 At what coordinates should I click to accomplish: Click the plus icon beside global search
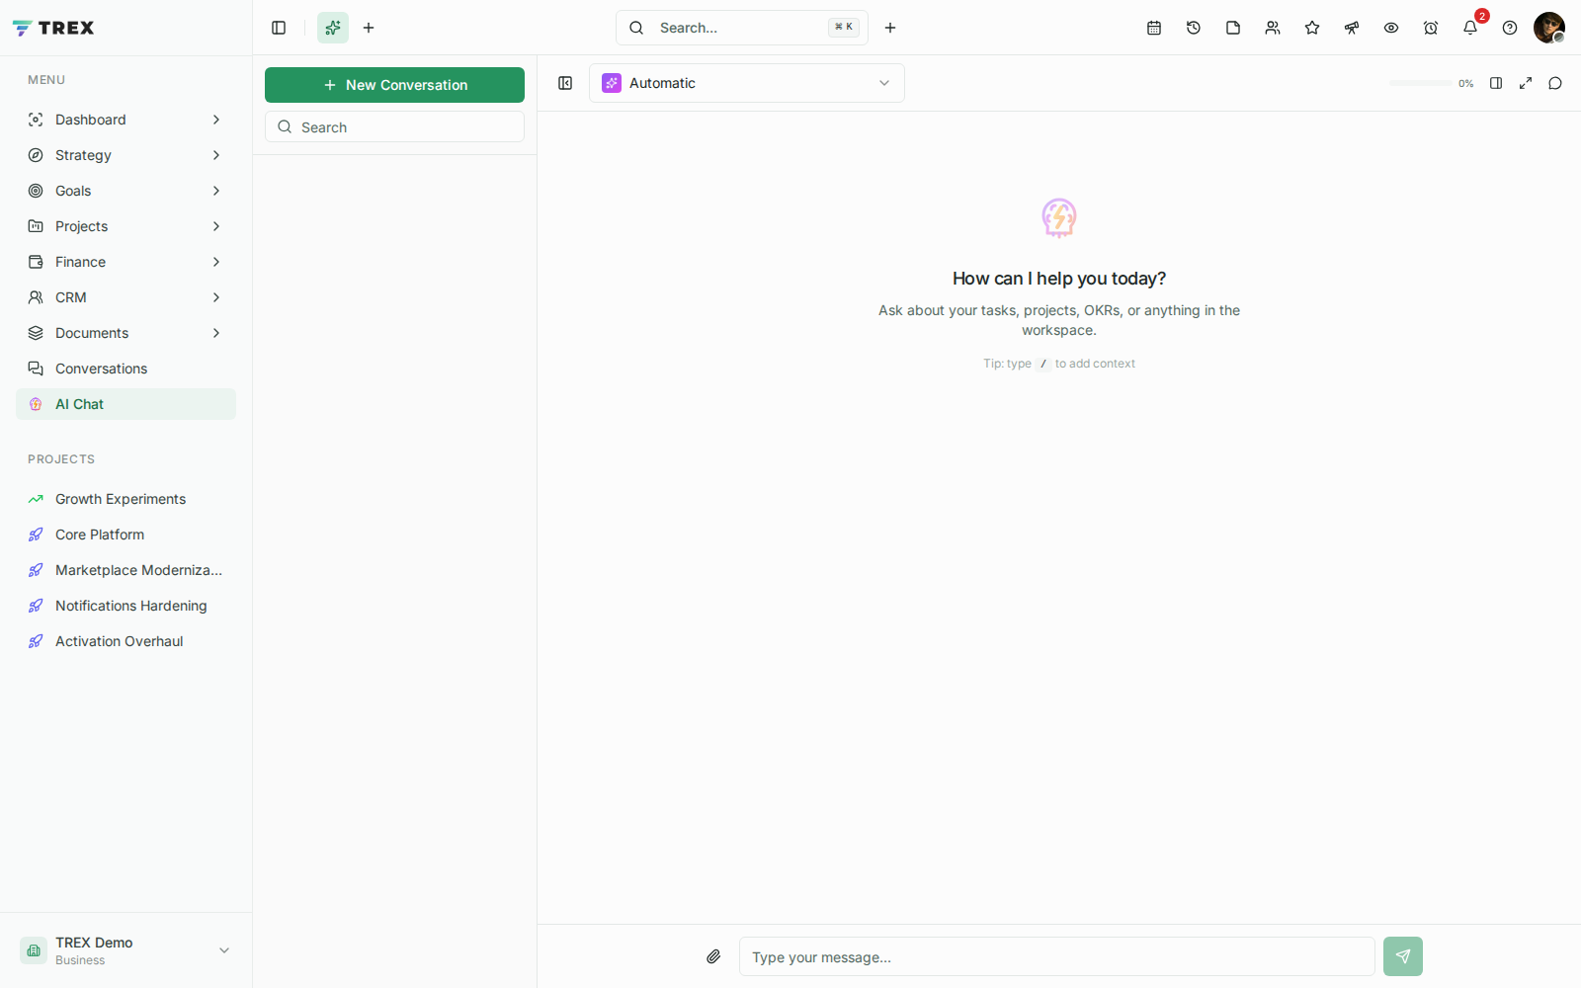click(x=890, y=28)
